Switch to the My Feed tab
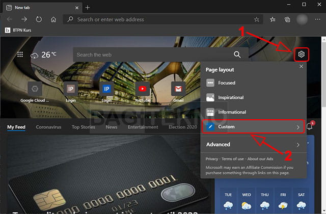Screen dimensions: 326x214 (16, 127)
